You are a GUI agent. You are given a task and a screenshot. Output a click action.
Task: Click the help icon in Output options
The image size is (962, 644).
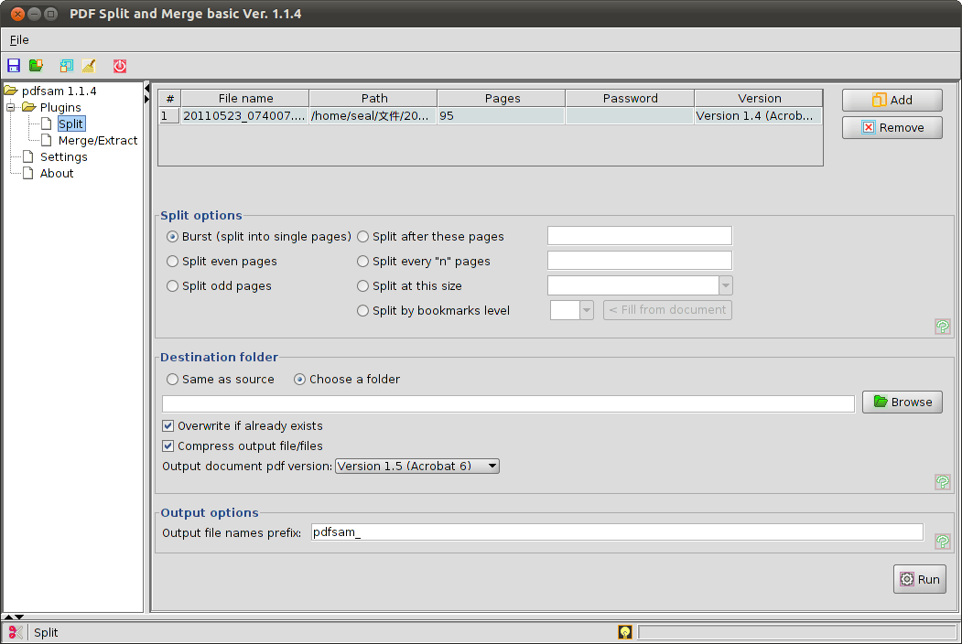click(x=942, y=542)
